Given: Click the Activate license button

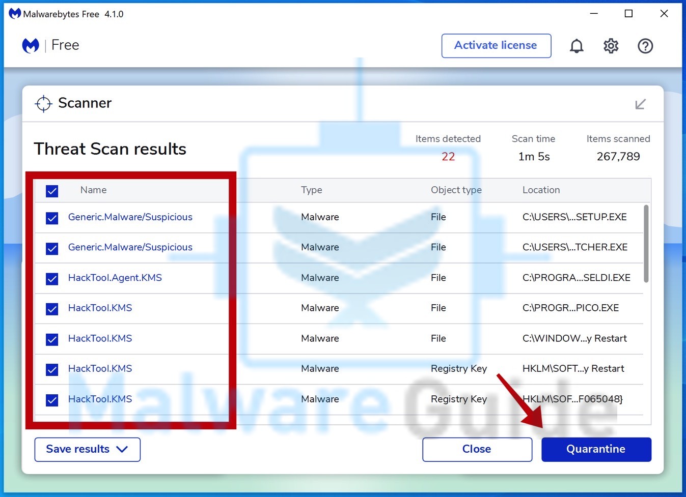Looking at the screenshot, I should pos(496,46).
